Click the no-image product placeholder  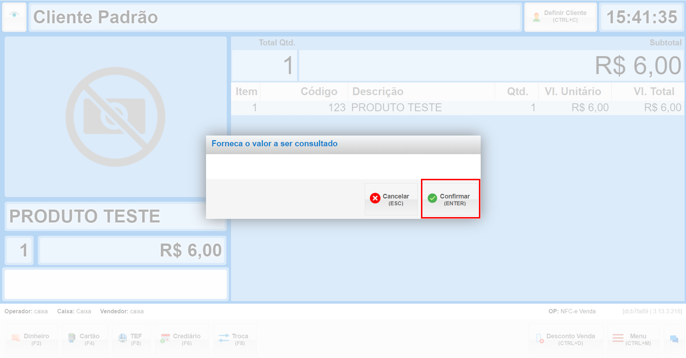tap(116, 117)
